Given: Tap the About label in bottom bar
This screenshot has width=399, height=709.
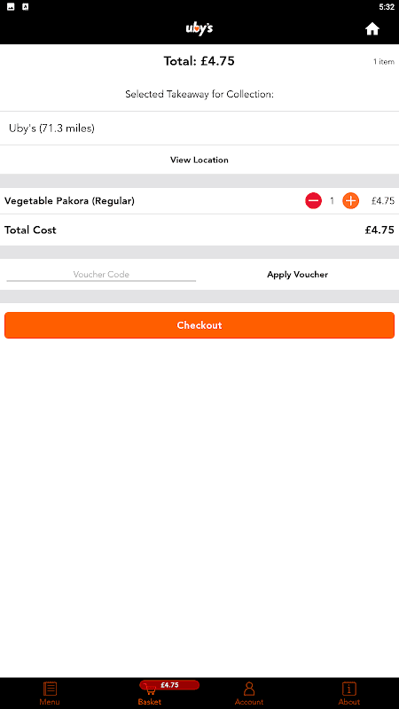Looking at the screenshot, I should point(348,702).
